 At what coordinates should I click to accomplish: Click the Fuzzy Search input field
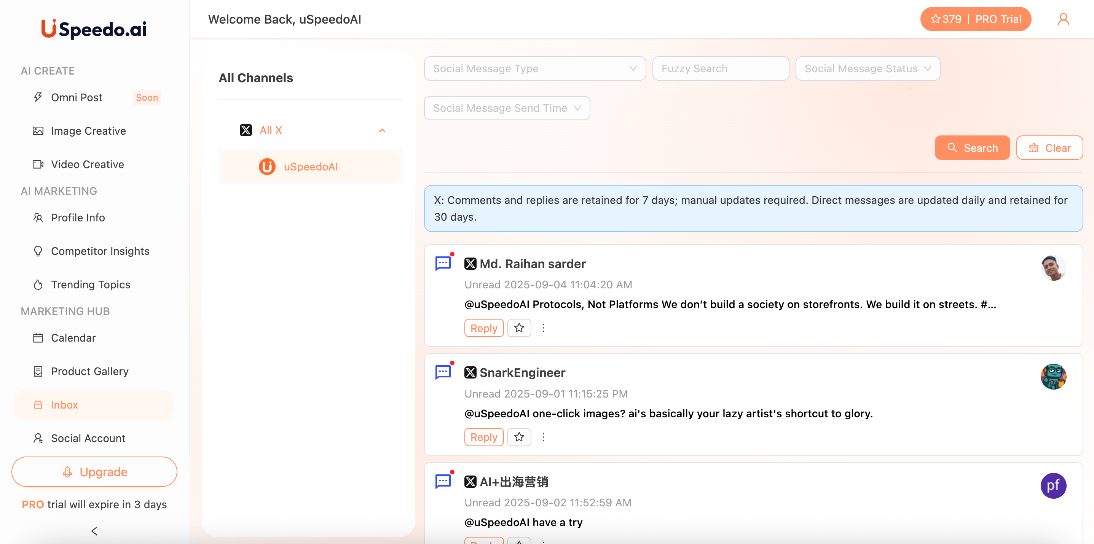pos(720,68)
